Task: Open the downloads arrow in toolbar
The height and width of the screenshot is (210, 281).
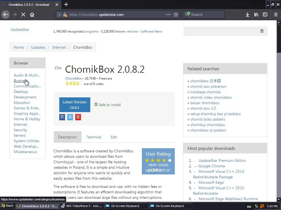Action: click(x=248, y=14)
